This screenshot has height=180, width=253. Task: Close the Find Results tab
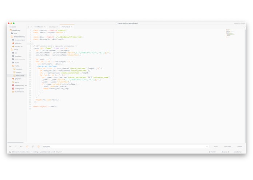[x=45, y=27]
